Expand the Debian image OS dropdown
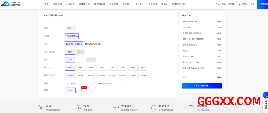Viewport: 268px width, 113px height. (80, 84)
